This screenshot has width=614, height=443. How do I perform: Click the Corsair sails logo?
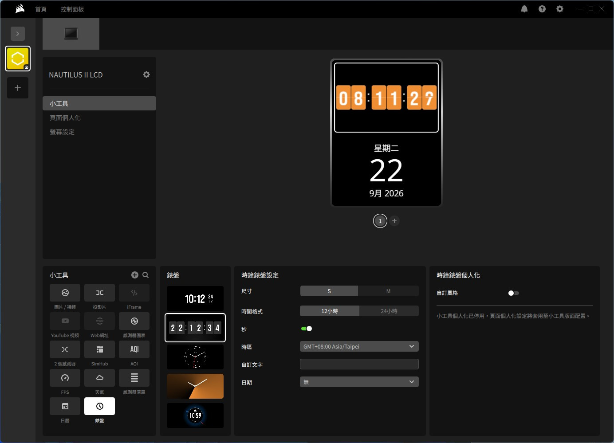point(20,9)
